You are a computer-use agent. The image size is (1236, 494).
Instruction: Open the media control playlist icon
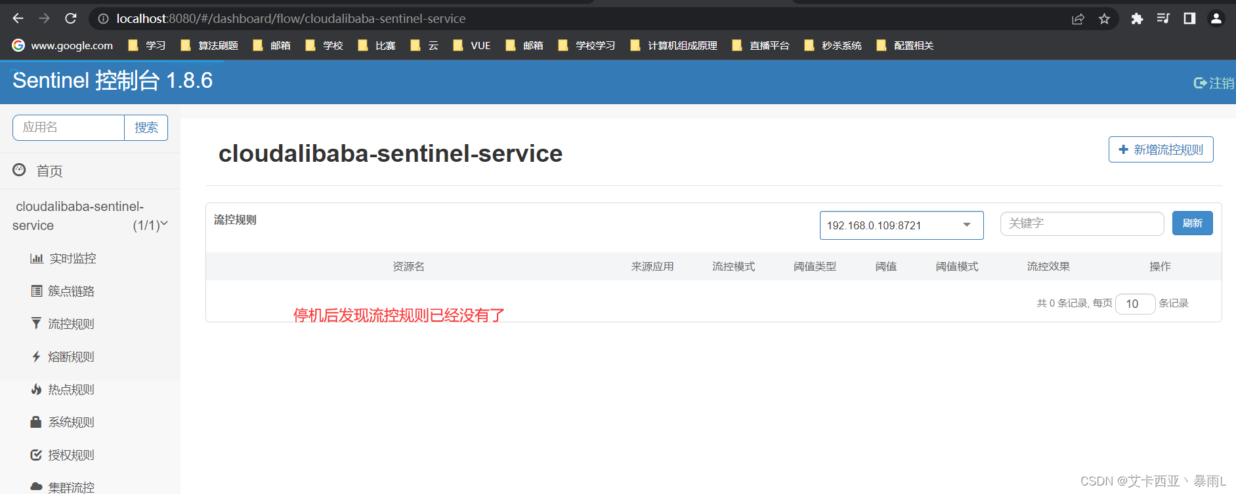click(1163, 19)
